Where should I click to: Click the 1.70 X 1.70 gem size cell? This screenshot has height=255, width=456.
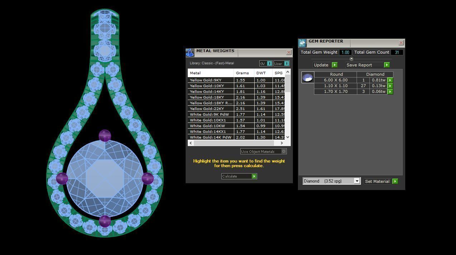(x=335, y=92)
